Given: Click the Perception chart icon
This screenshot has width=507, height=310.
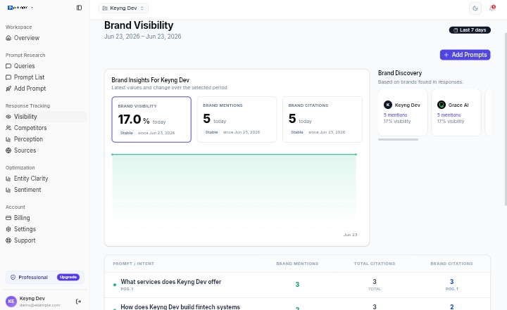Looking at the screenshot, I should [x=8, y=139].
